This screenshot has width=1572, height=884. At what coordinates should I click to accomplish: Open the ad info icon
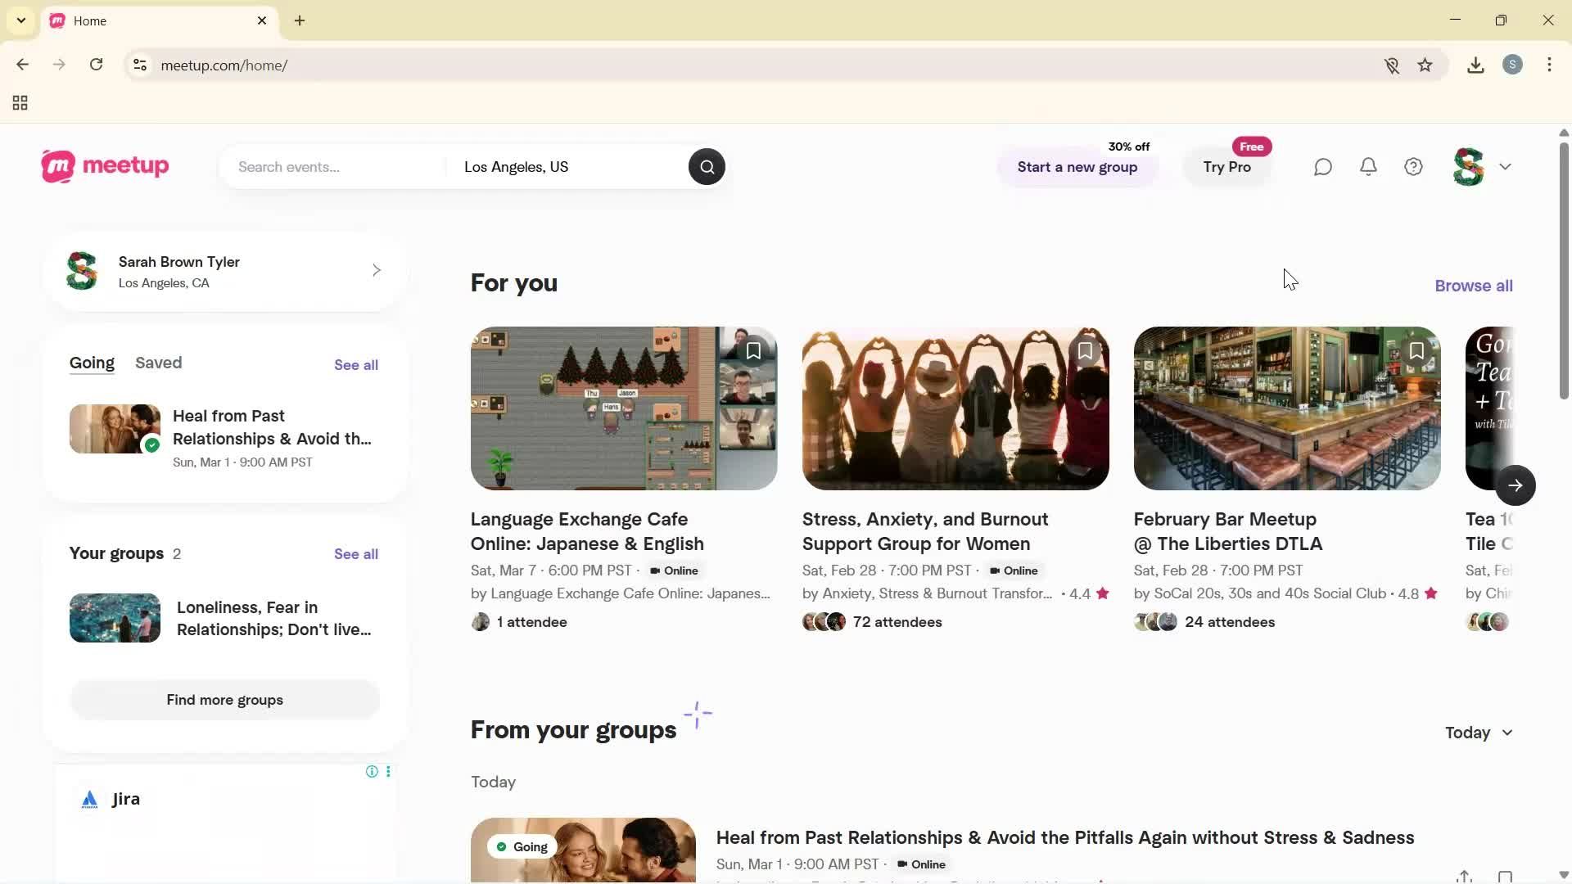(371, 771)
